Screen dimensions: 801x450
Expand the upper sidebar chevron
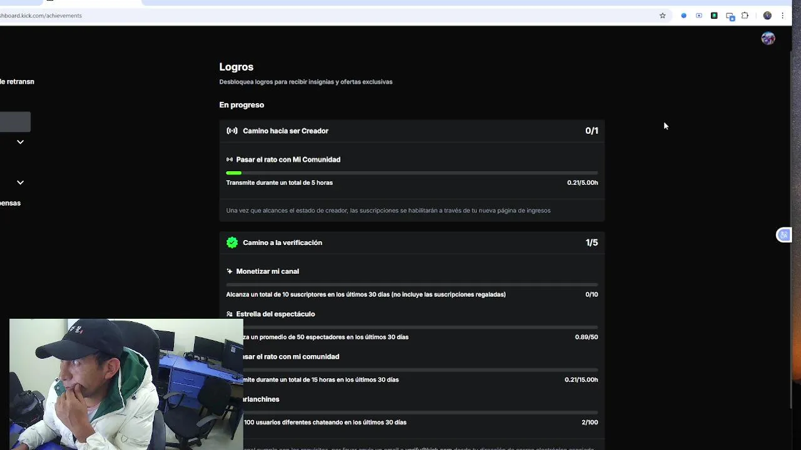click(x=20, y=142)
